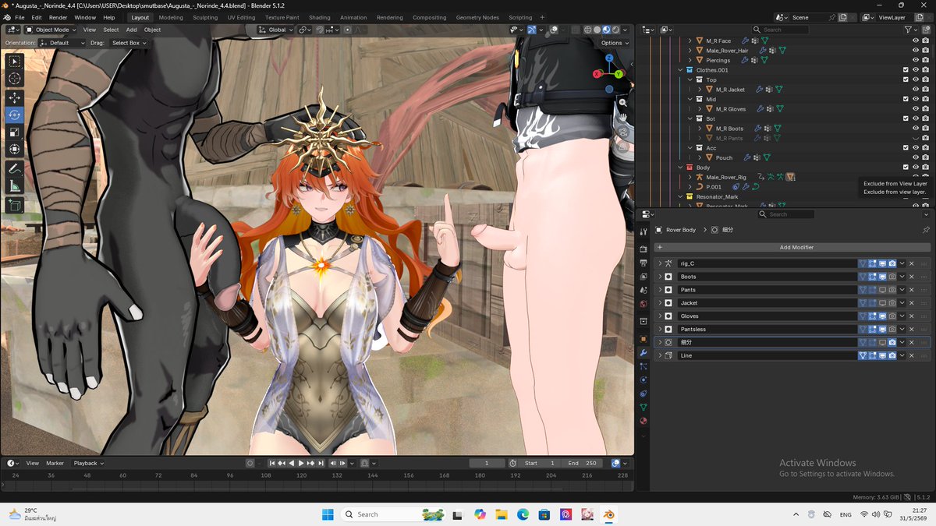The height and width of the screenshot is (526, 936).
Task: Click the End frame field showing 250
Action: (x=583, y=463)
